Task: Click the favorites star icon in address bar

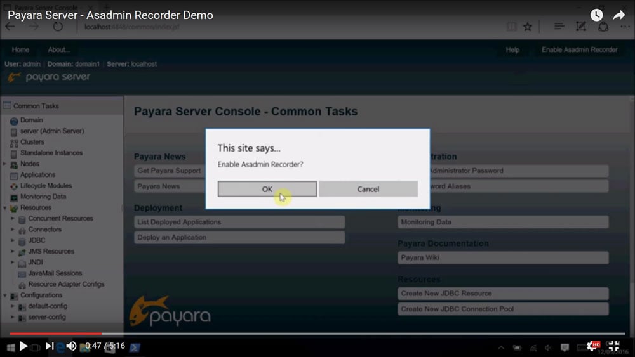Action: pos(528,27)
